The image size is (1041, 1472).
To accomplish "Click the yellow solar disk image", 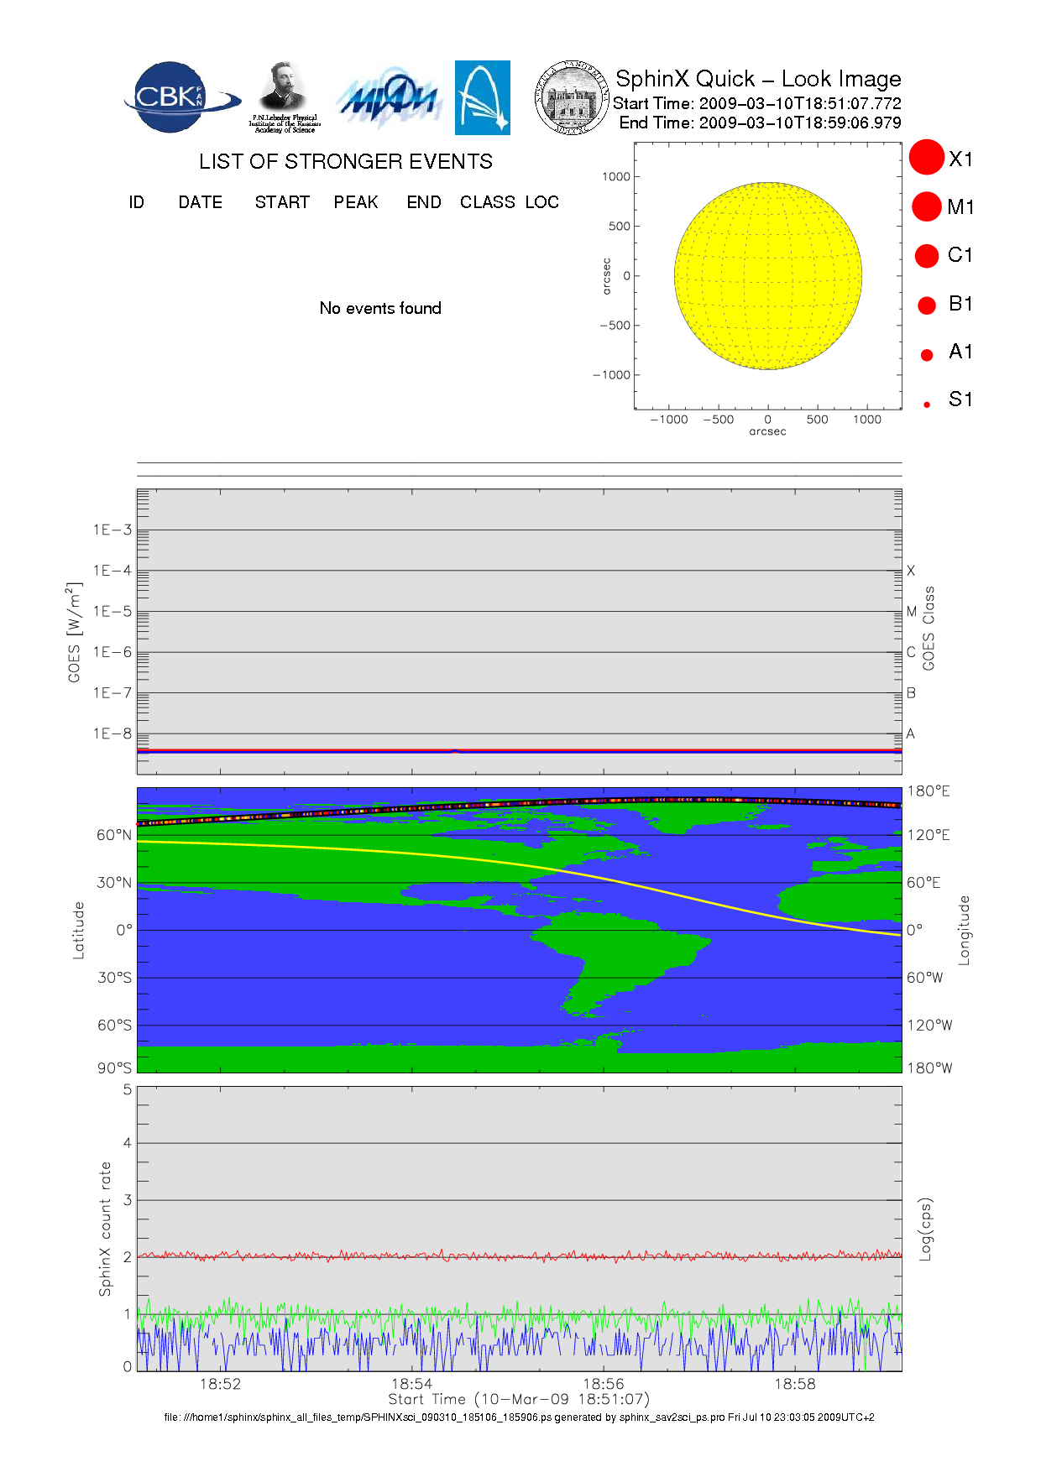I will (767, 275).
